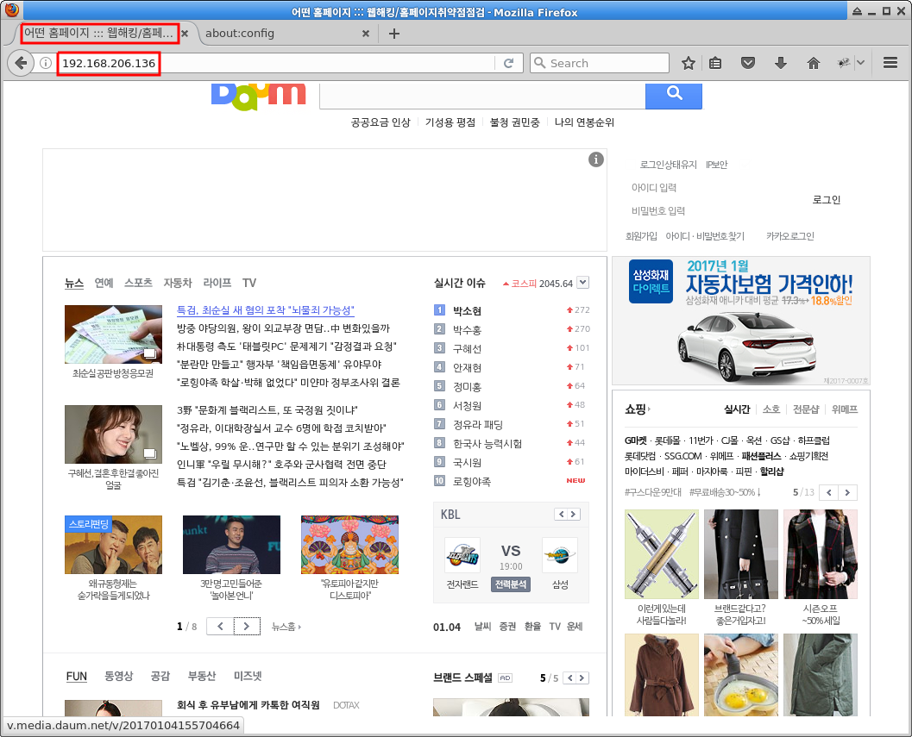Image resolution: width=912 pixels, height=737 pixels.
Task: Click the 로그인 button
Action: click(827, 199)
